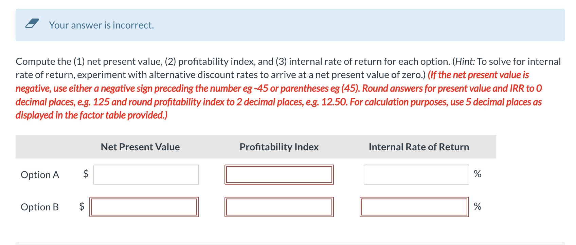
Task: Click the Option B row label
Action: 40,207
